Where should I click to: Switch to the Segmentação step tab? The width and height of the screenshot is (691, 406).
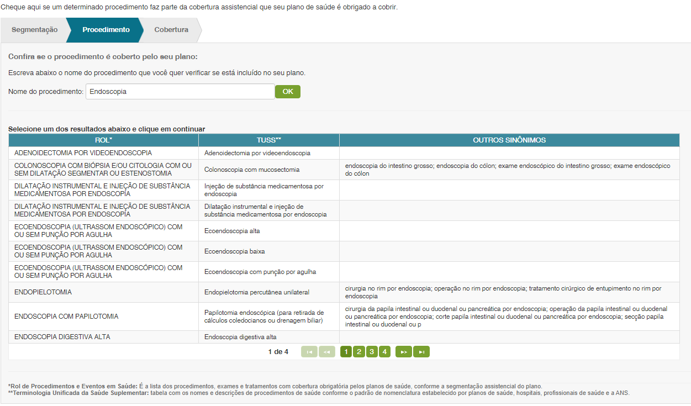click(34, 30)
